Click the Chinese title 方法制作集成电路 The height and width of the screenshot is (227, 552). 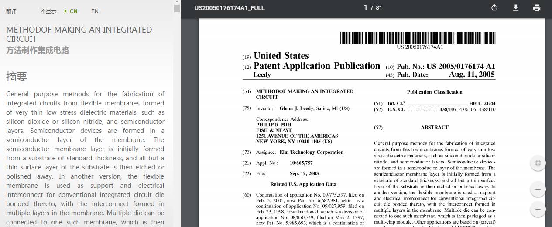[38, 50]
